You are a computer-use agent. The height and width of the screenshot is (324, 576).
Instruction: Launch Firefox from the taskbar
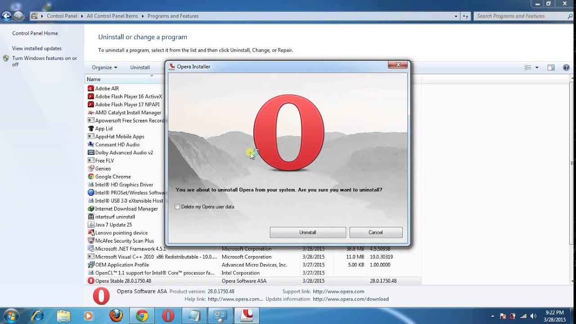point(116,316)
